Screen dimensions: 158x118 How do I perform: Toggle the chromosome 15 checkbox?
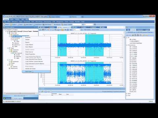tap(130, 73)
